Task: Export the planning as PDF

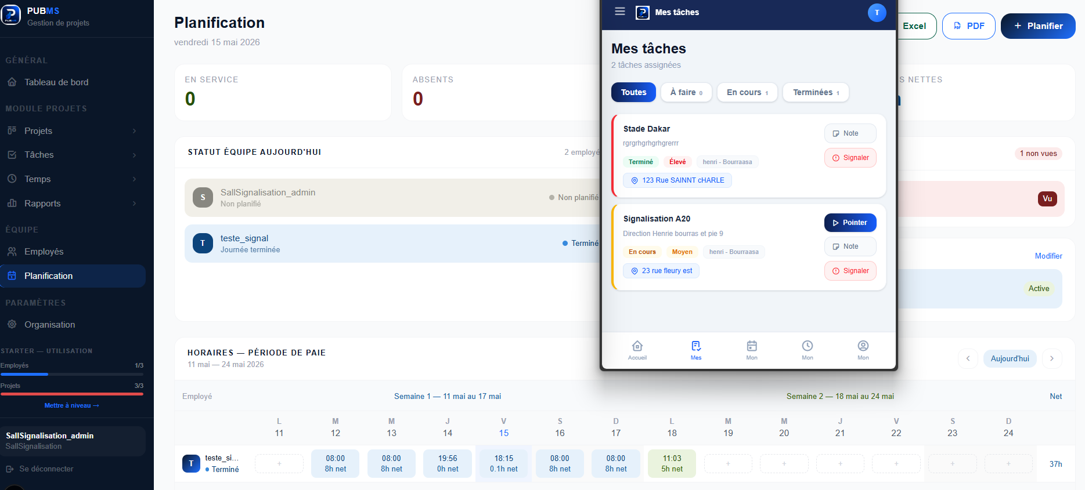Action: tap(968, 26)
